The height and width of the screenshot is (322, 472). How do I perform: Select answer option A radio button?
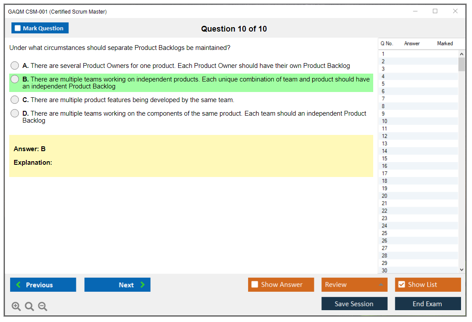15,66
